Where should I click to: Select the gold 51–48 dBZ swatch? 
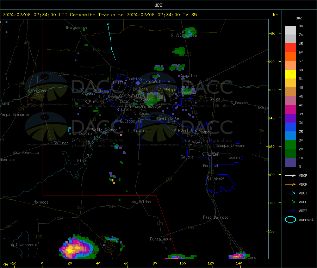coord(290,83)
